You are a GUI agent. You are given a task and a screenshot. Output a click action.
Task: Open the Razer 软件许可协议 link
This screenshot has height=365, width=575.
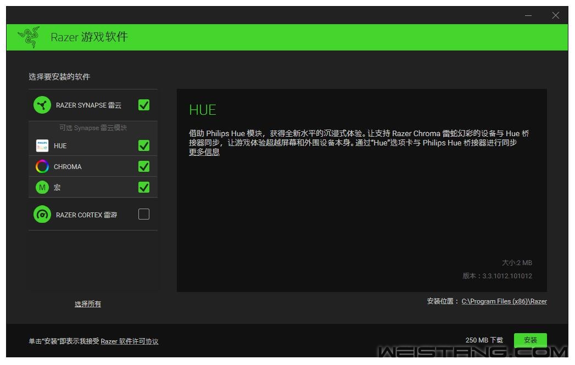(129, 341)
